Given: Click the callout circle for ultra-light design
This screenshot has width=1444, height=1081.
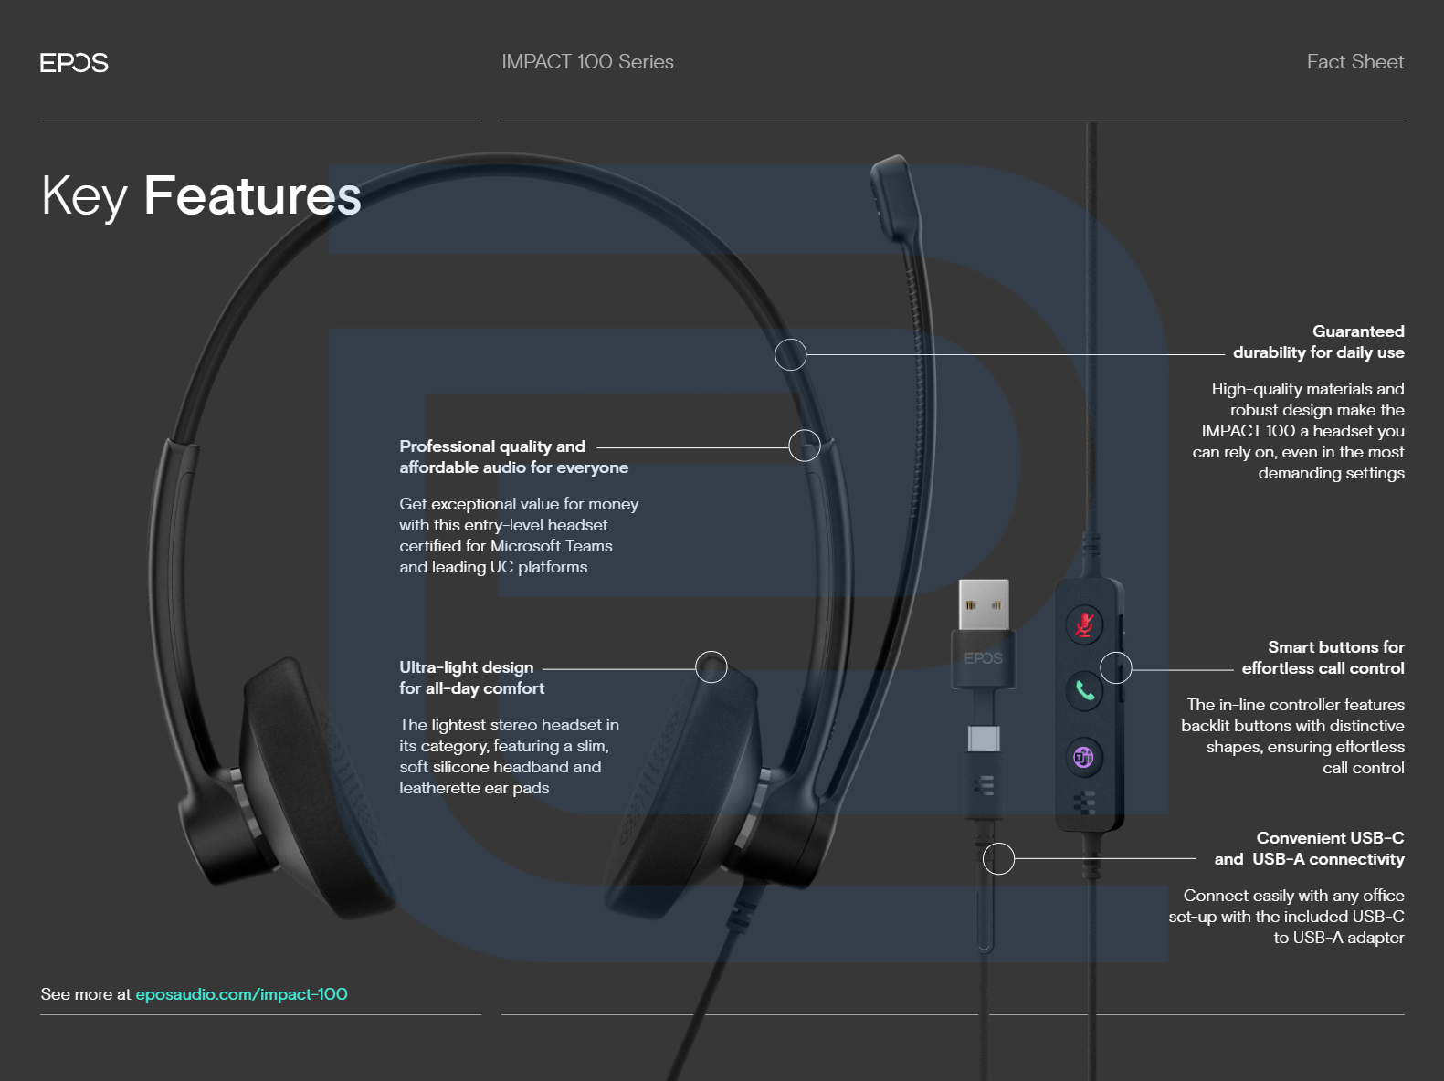Looking at the screenshot, I should pyautogui.click(x=711, y=667).
